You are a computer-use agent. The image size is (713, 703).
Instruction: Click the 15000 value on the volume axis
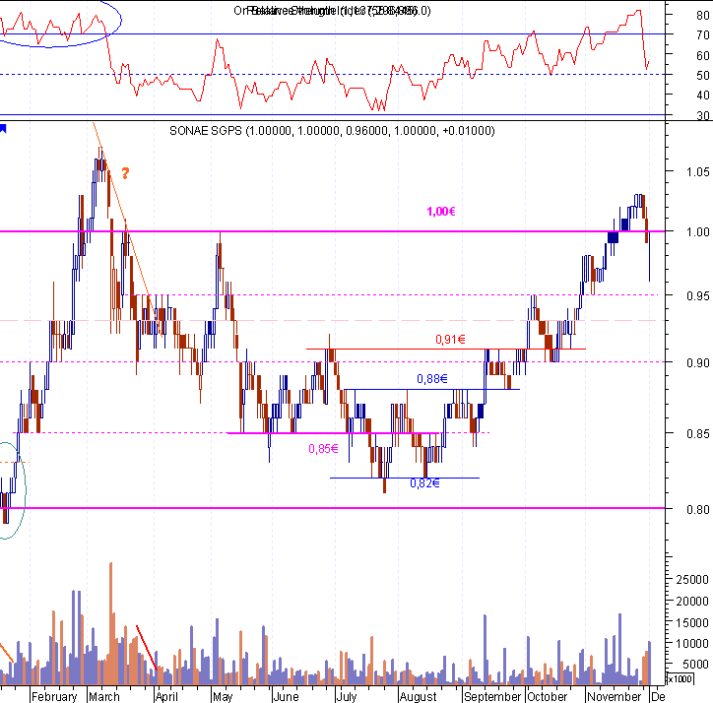coord(692,622)
